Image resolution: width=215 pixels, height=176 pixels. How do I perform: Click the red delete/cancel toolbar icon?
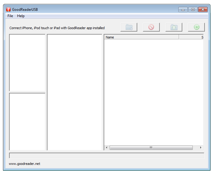(151, 27)
